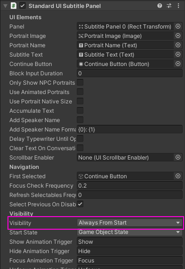The height and width of the screenshot is (269, 185).
Task: Uncheck Select Previous On Disable checkbox
Action: coord(80,204)
